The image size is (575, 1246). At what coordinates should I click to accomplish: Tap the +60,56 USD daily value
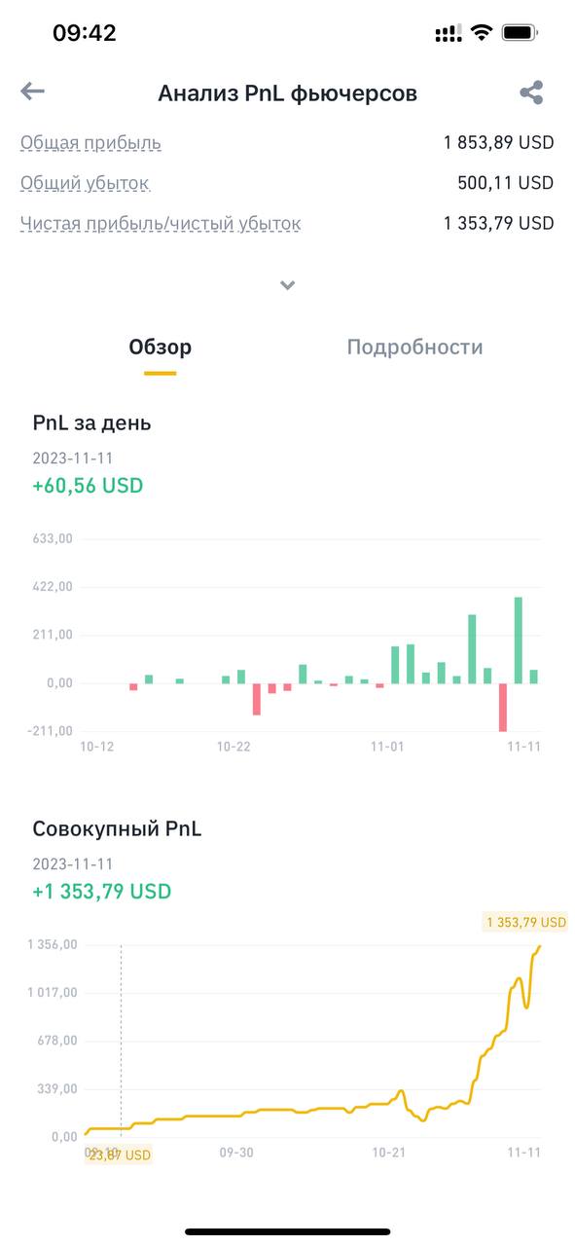tap(88, 486)
